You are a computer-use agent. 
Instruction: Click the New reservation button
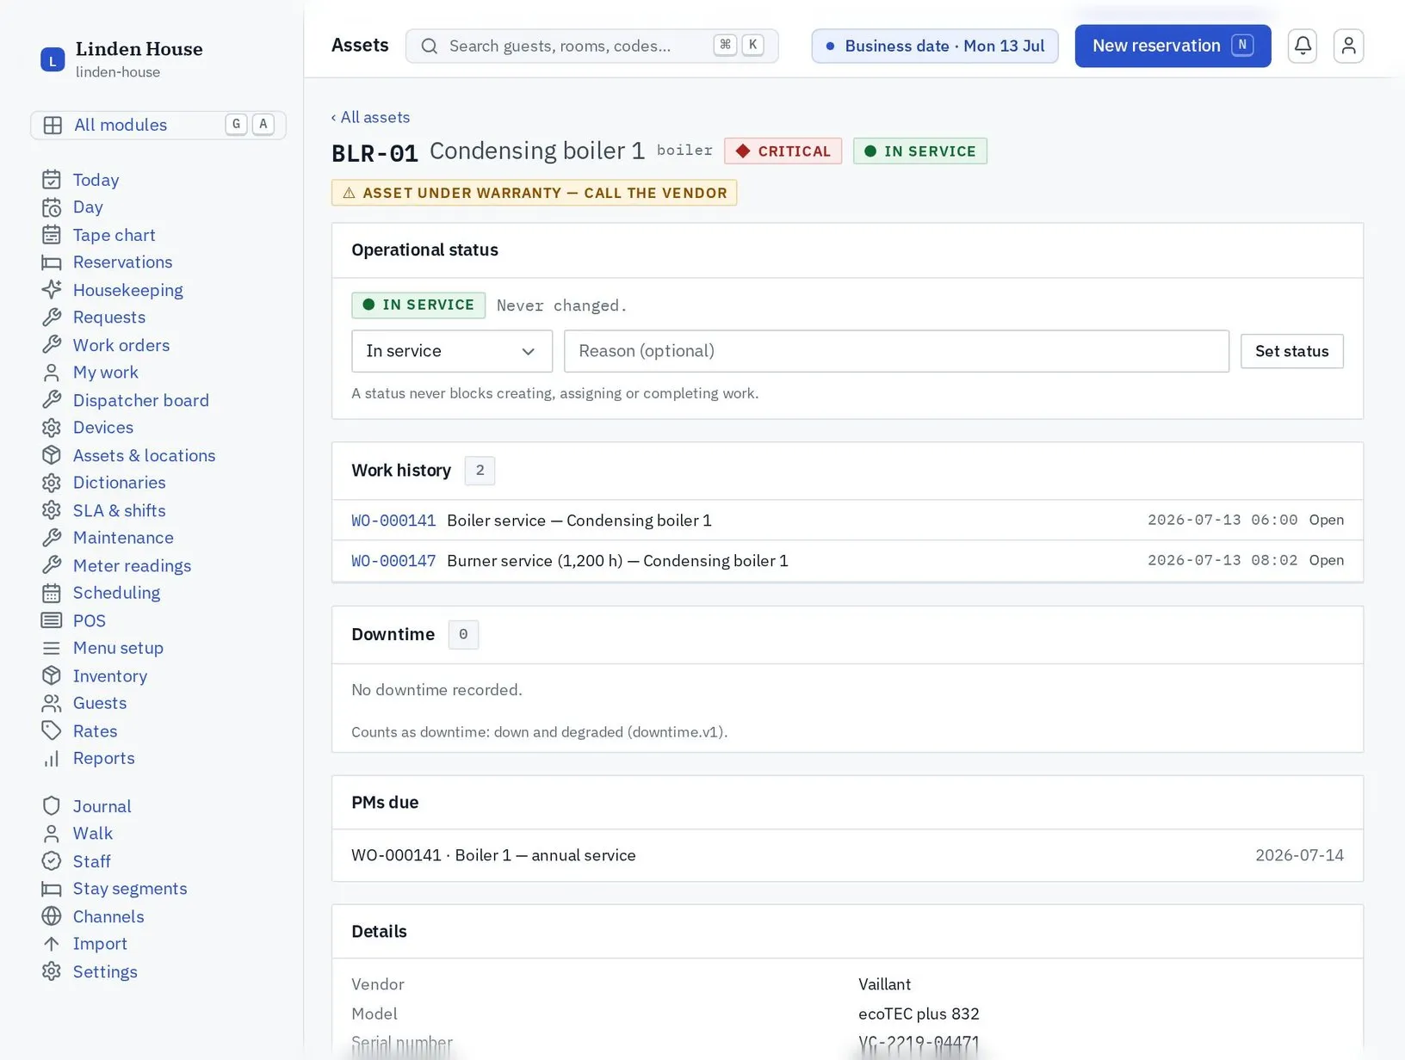click(1173, 46)
